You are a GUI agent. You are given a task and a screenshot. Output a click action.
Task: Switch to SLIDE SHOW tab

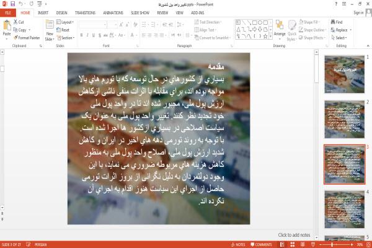point(140,13)
